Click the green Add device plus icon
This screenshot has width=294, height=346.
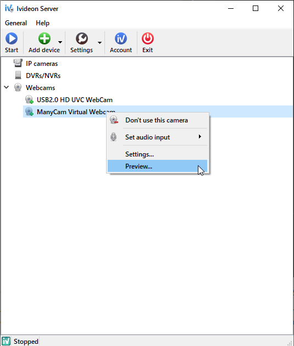(44, 38)
